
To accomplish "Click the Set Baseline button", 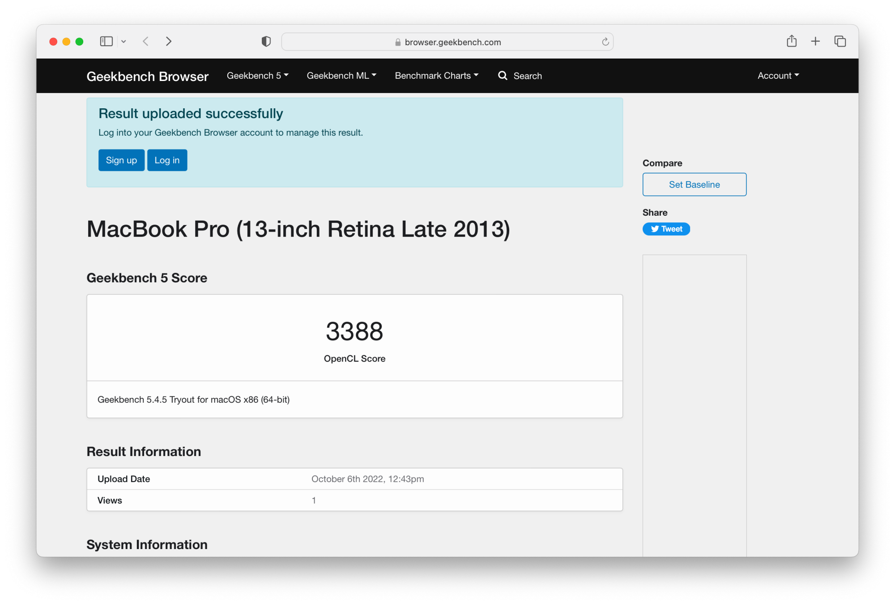I will (694, 184).
